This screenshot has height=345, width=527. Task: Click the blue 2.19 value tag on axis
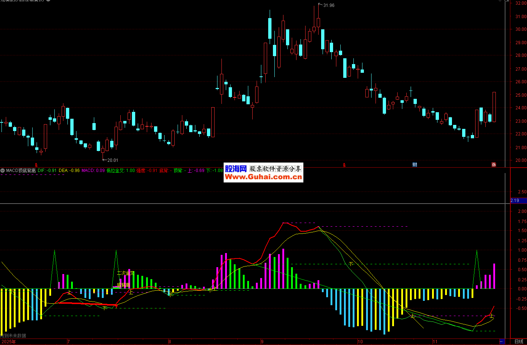click(x=515, y=201)
